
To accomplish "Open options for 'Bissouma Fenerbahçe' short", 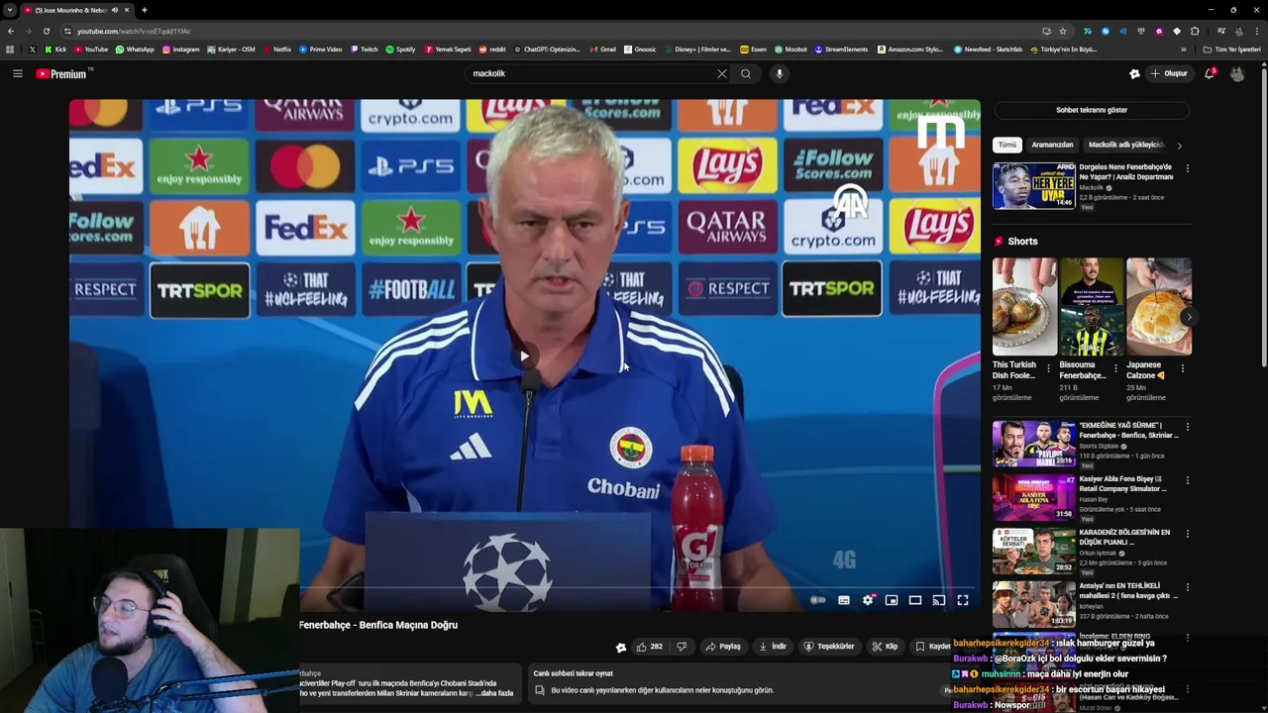I will coord(1115,368).
